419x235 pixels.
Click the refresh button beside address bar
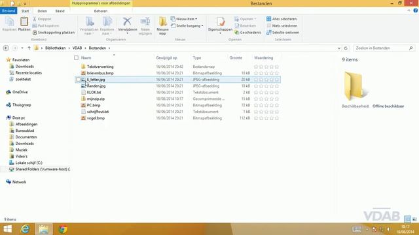(x=346, y=48)
